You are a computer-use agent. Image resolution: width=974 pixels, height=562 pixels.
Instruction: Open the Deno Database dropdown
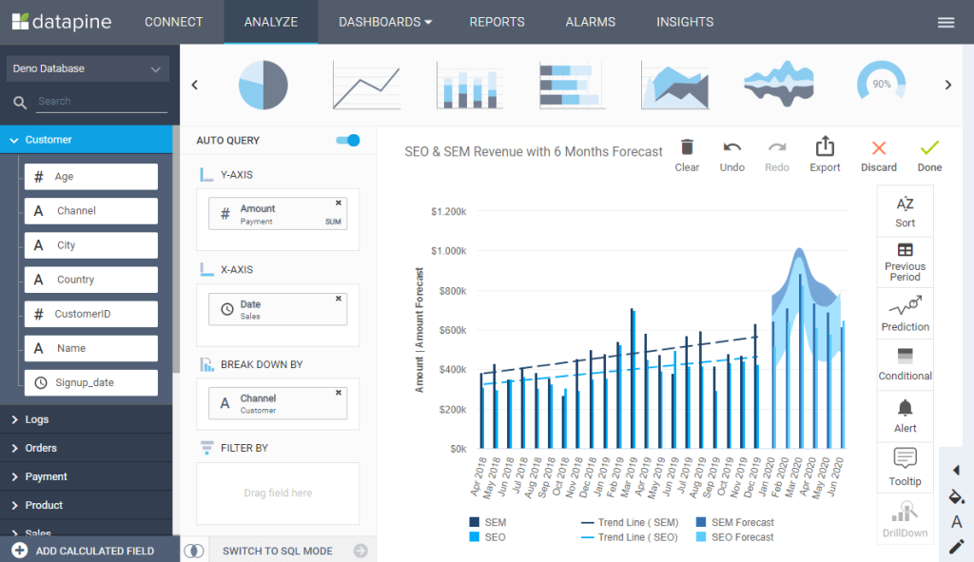point(88,68)
